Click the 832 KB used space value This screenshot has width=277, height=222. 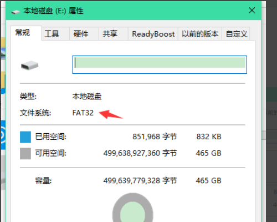pos(209,137)
